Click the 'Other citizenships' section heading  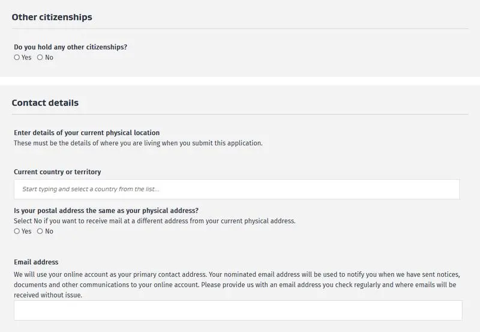pos(52,17)
